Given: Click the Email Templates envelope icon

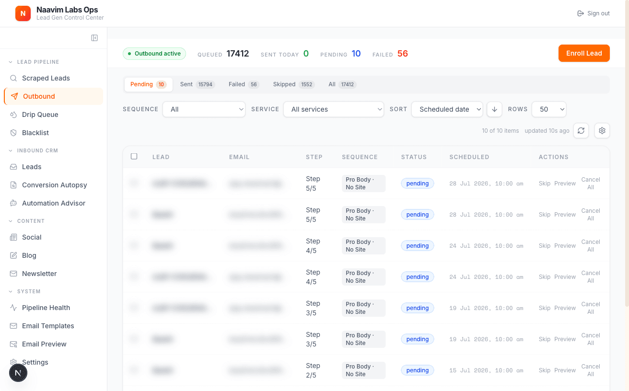Looking at the screenshot, I should click(13, 326).
